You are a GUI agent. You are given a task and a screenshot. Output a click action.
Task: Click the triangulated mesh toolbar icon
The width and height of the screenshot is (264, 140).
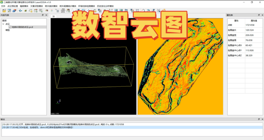[x=63, y=11]
